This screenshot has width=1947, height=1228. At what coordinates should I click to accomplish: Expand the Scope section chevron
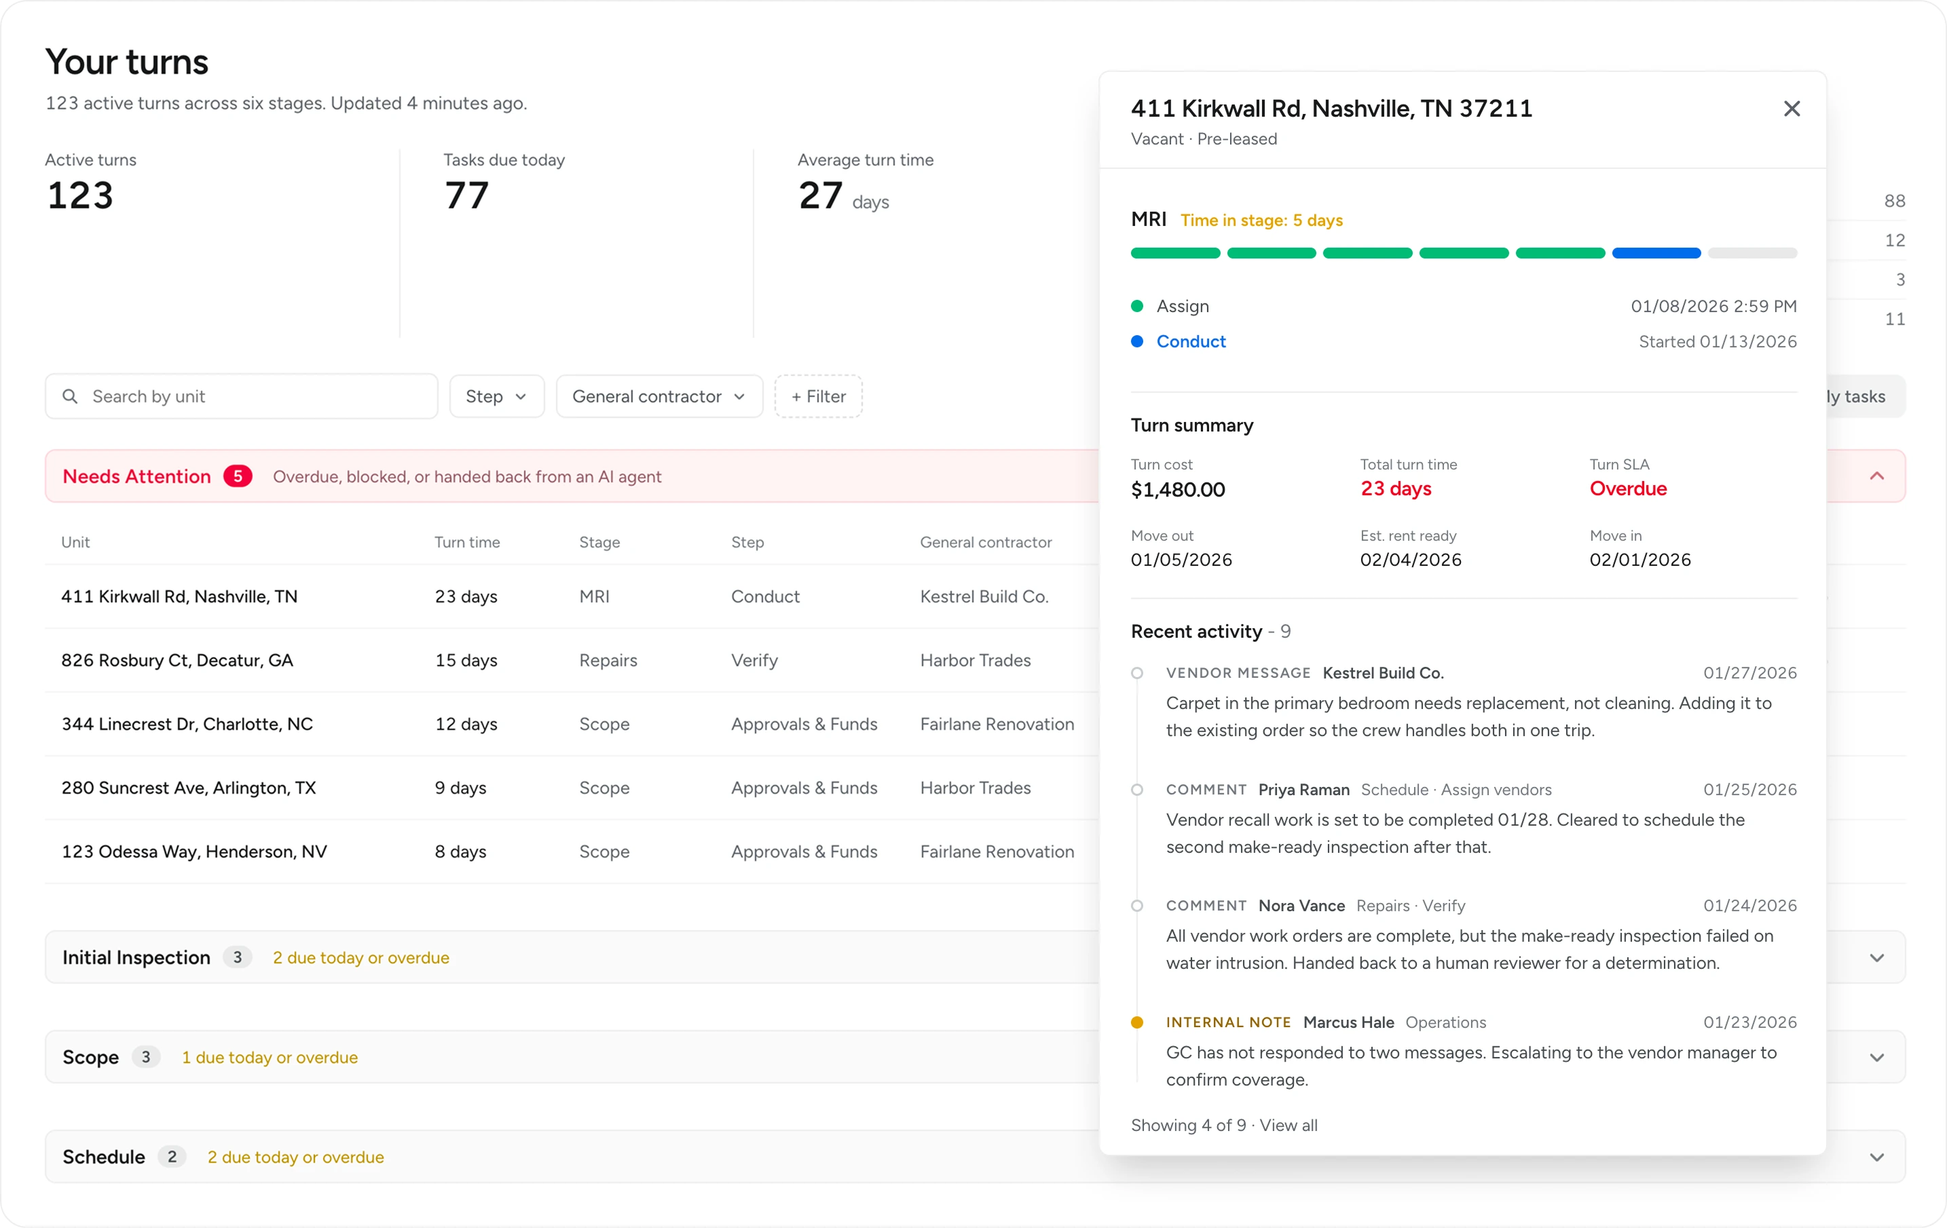[x=1876, y=1058]
